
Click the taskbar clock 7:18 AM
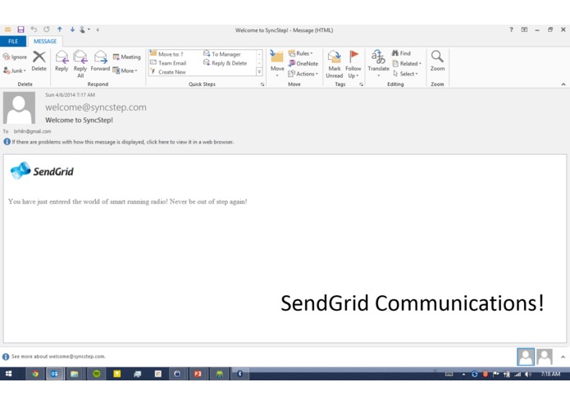pyautogui.click(x=550, y=374)
